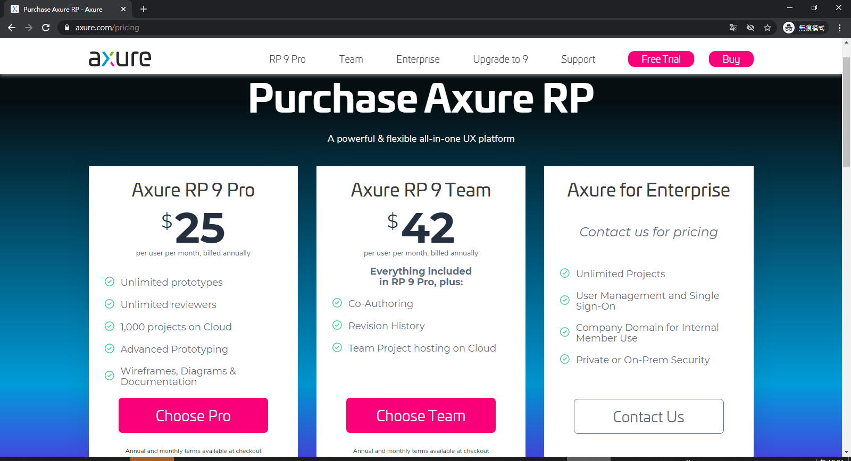
Task: Click the Axure logo in the header
Action: [120, 58]
